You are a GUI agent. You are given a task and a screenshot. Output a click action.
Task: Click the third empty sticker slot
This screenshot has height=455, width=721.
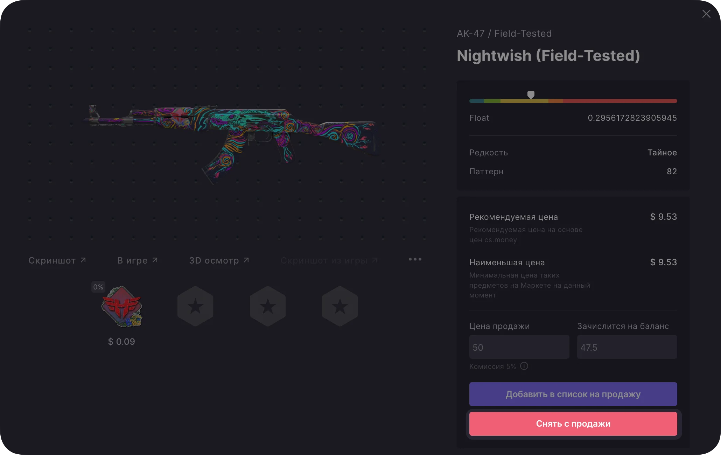[x=268, y=306]
